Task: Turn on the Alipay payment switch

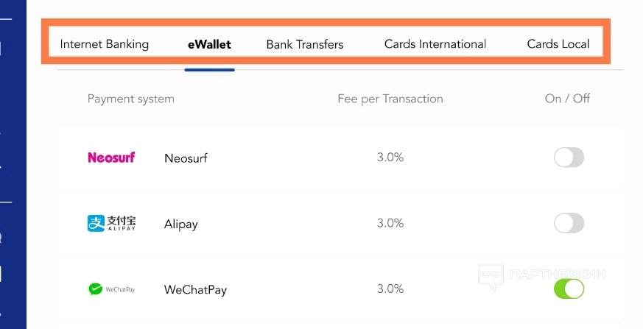Action: [569, 224]
